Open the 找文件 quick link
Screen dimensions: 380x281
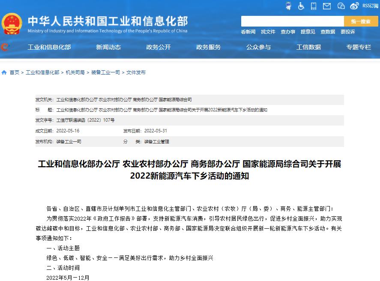268,32
